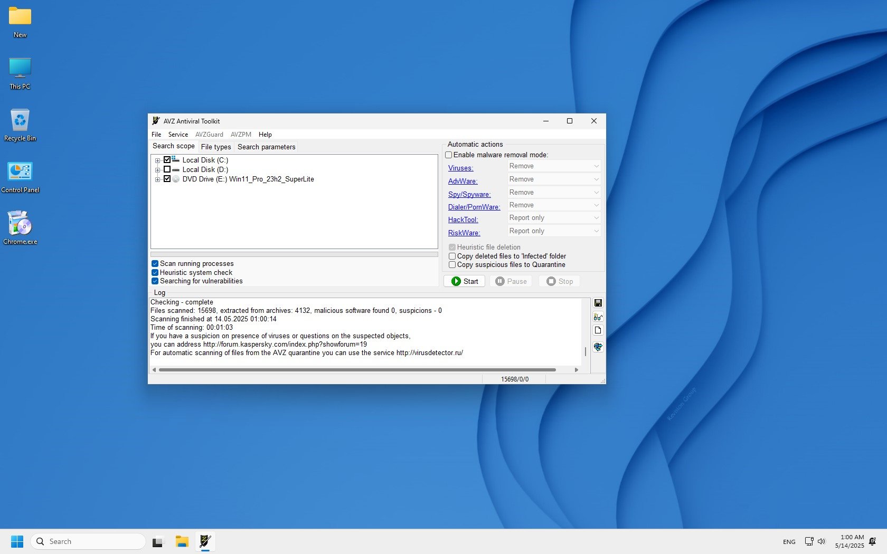Click the globe with arrows icon
Viewport: 887px width, 554px height.
click(x=598, y=347)
